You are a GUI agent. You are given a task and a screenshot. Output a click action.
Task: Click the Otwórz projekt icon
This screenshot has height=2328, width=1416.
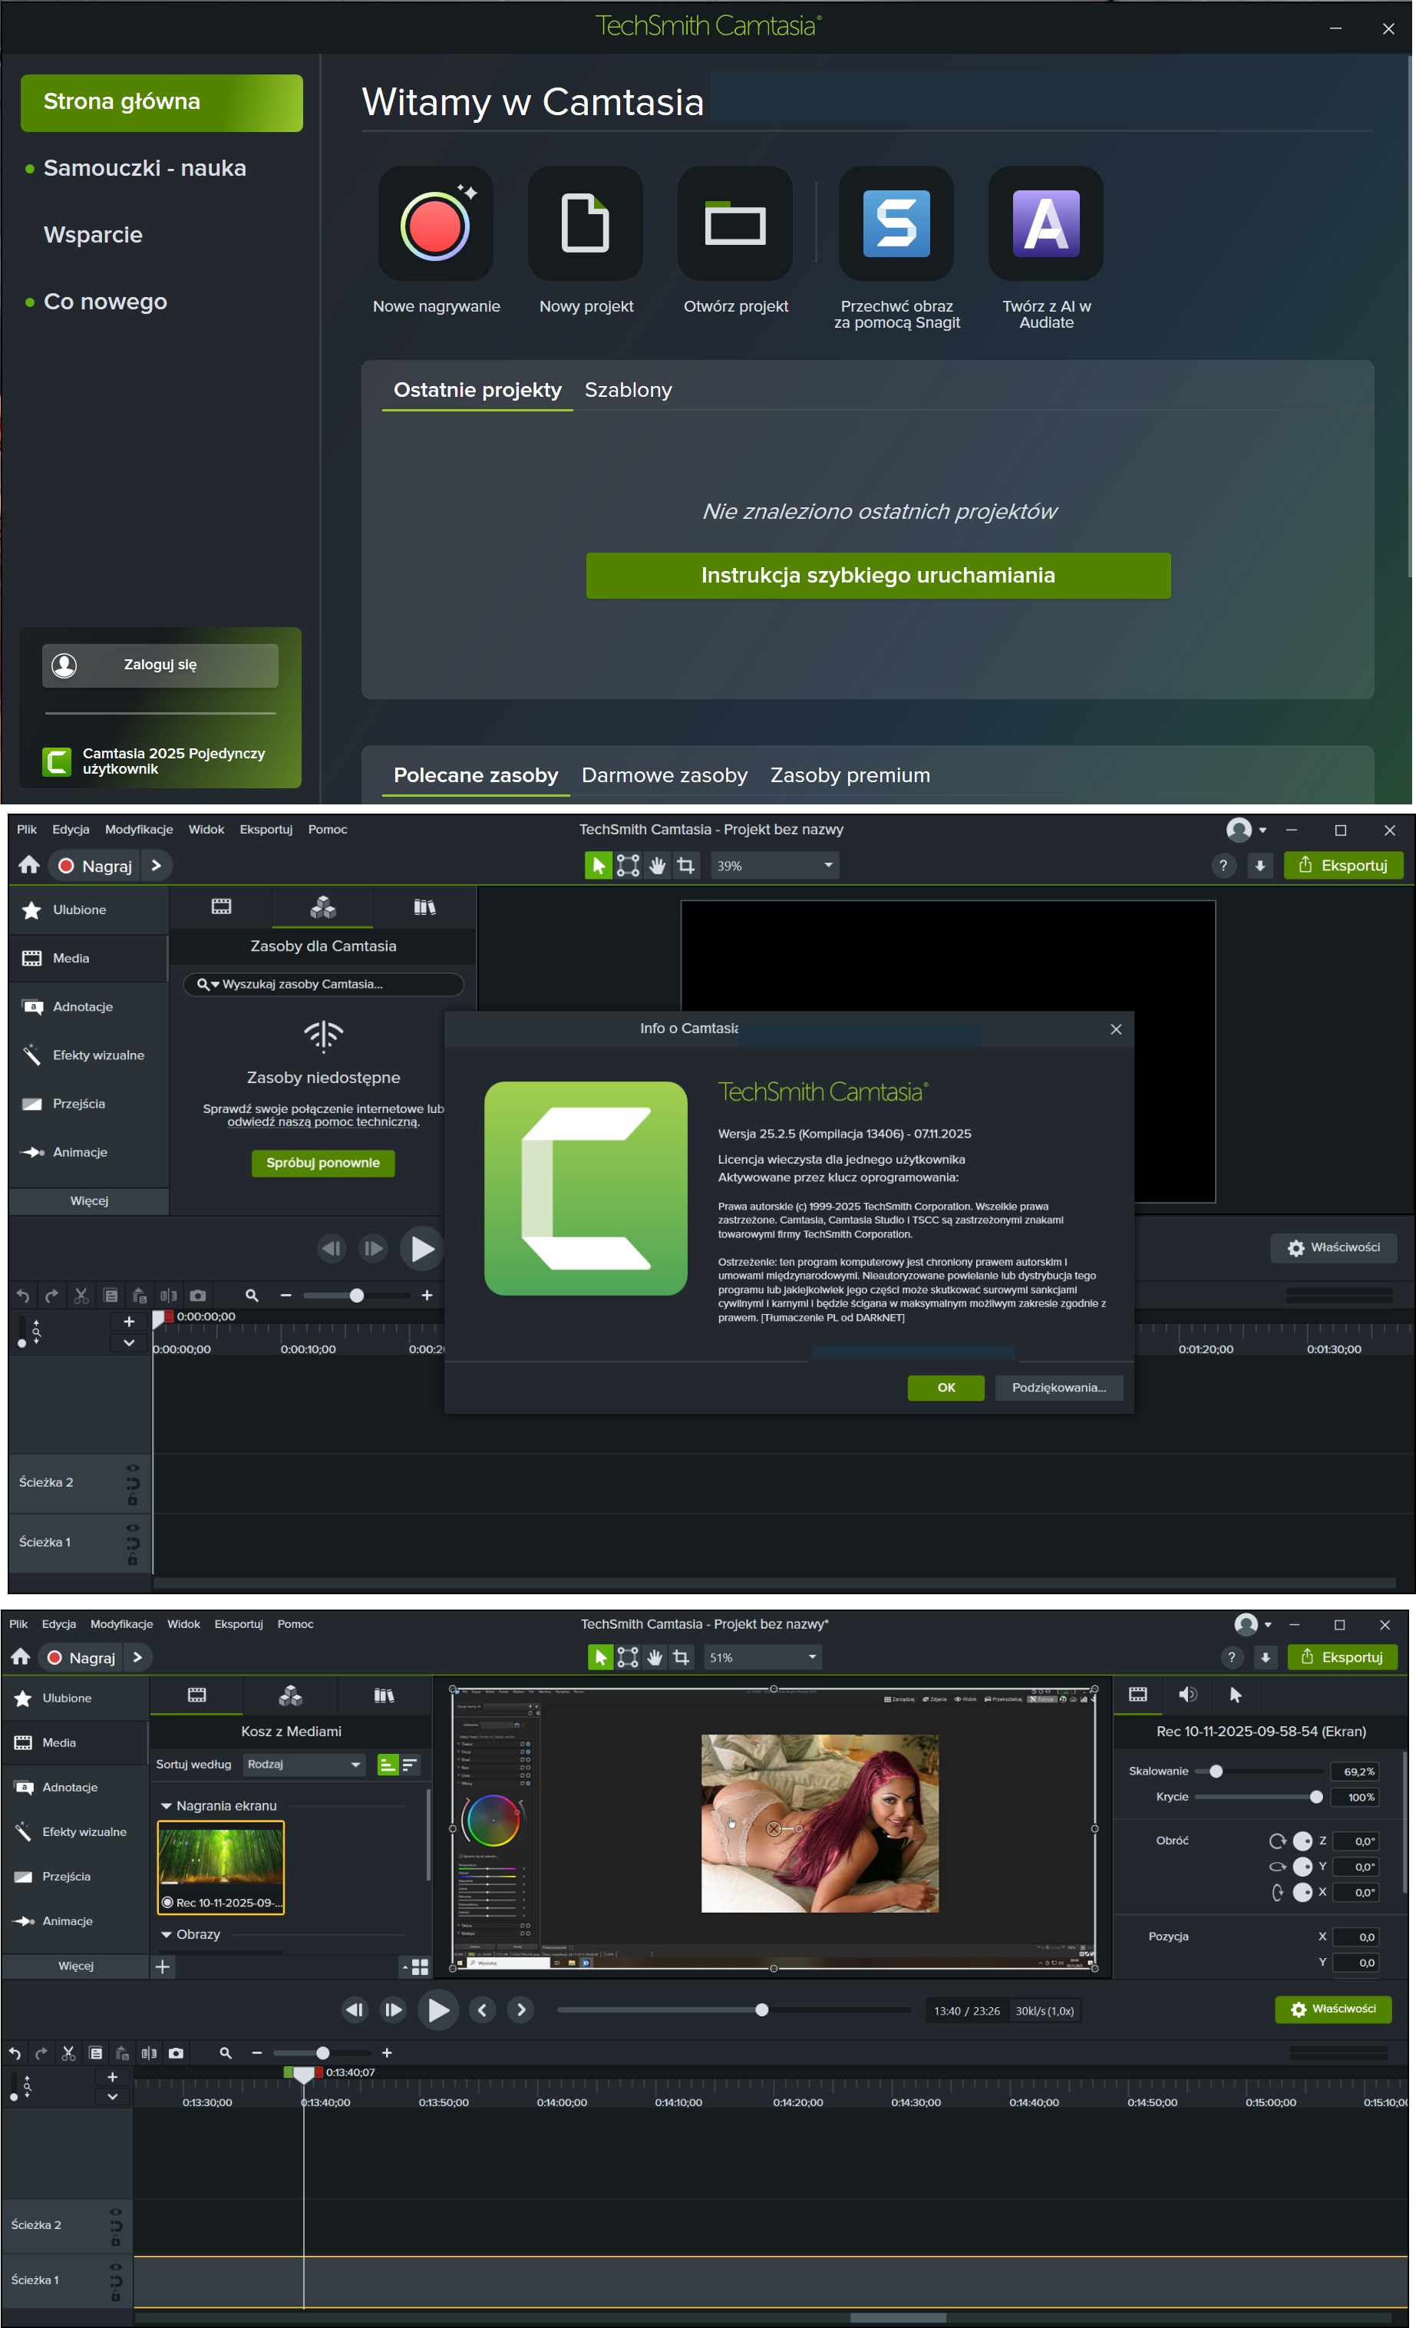point(735,224)
